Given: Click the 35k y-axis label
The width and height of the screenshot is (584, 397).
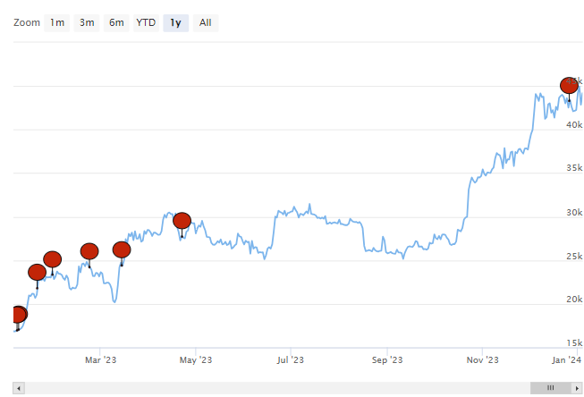Looking at the screenshot, I should [574, 168].
